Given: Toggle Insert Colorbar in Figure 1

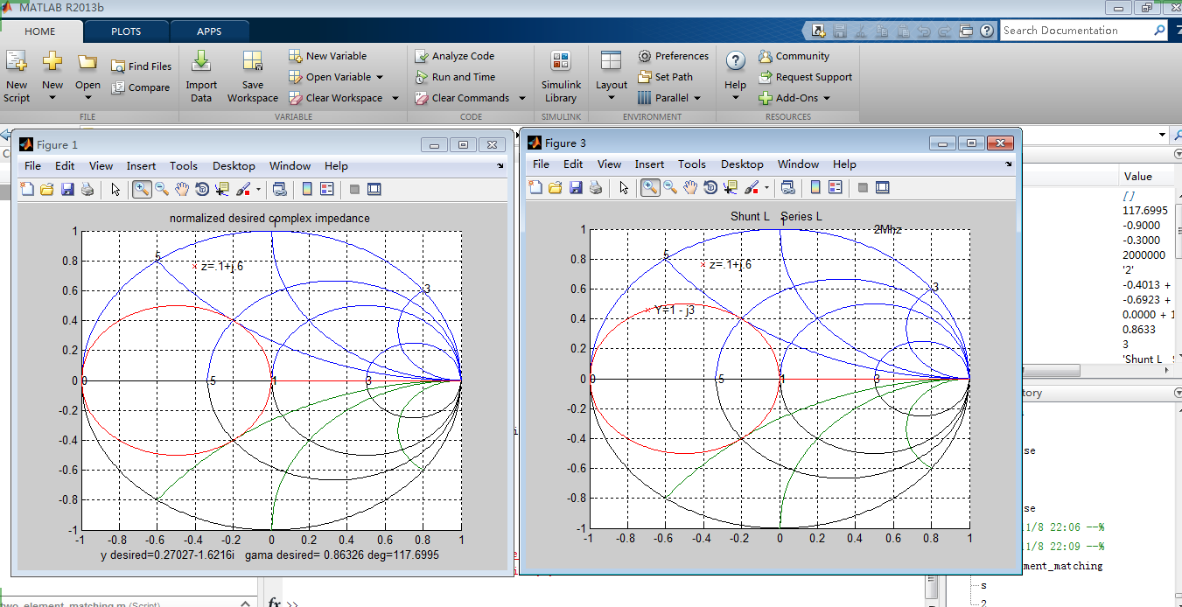Looking at the screenshot, I should [x=307, y=189].
